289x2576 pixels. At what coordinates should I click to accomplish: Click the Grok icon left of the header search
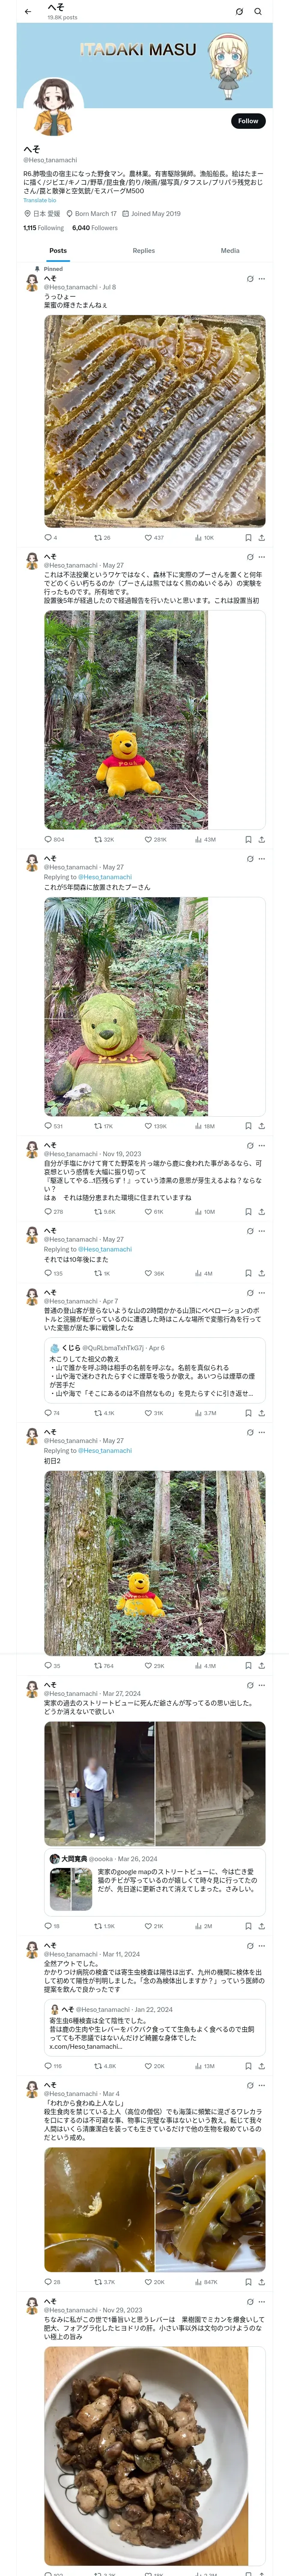click(x=239, y=12)
